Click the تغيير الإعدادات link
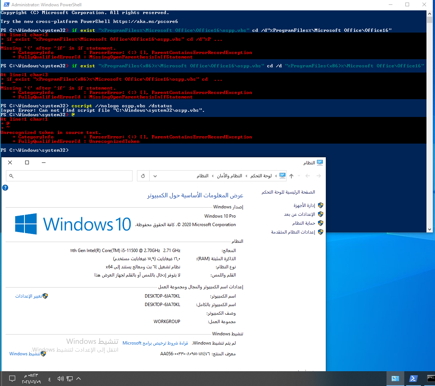Image resolution: width=435 pixels, height=386 pixels. click(29, 296)
